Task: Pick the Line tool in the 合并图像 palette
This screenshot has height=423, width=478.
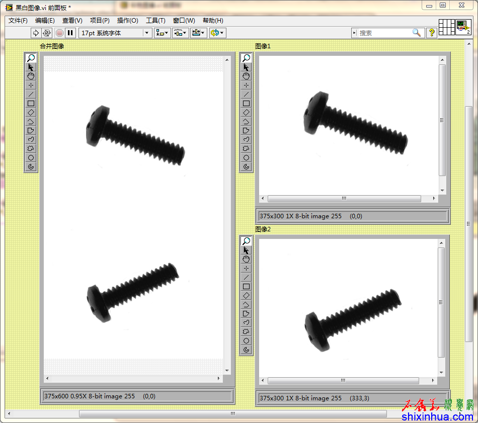Action: (31, 94)
